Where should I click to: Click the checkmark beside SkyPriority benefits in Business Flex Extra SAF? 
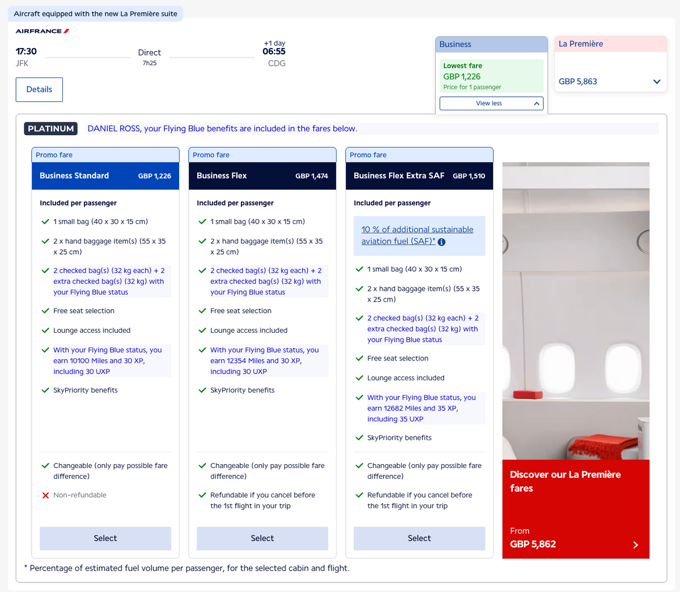click(359, 437)
